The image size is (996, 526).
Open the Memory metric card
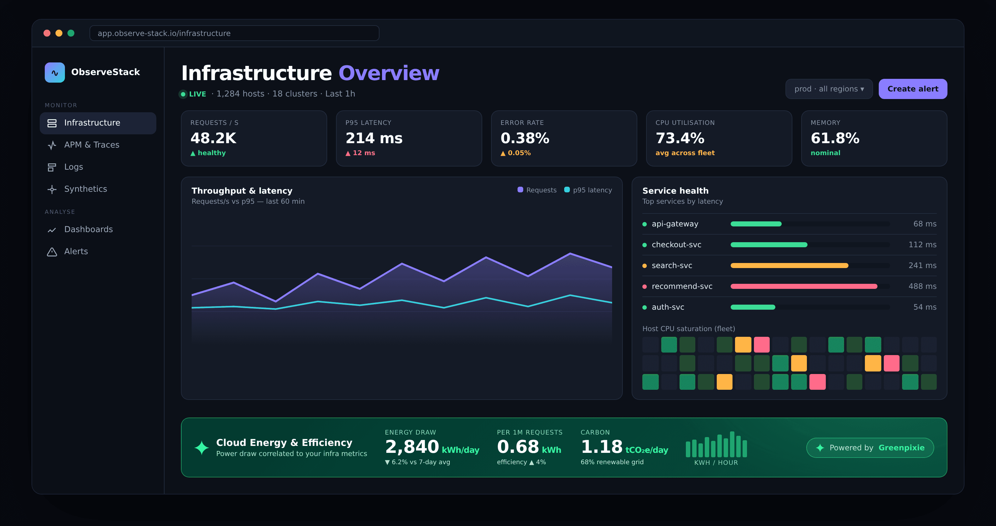pyautogui.click(x=874, y=138)
